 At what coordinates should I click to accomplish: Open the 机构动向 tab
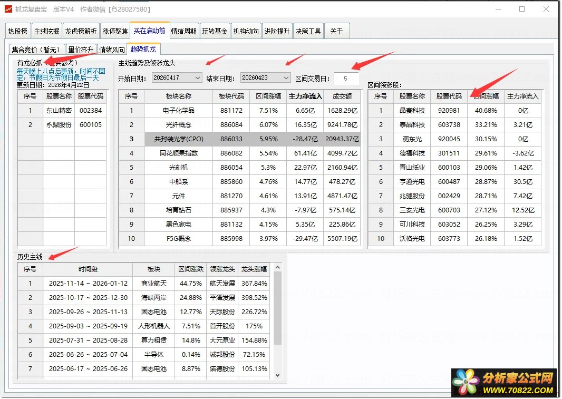[x=246, y=32]
